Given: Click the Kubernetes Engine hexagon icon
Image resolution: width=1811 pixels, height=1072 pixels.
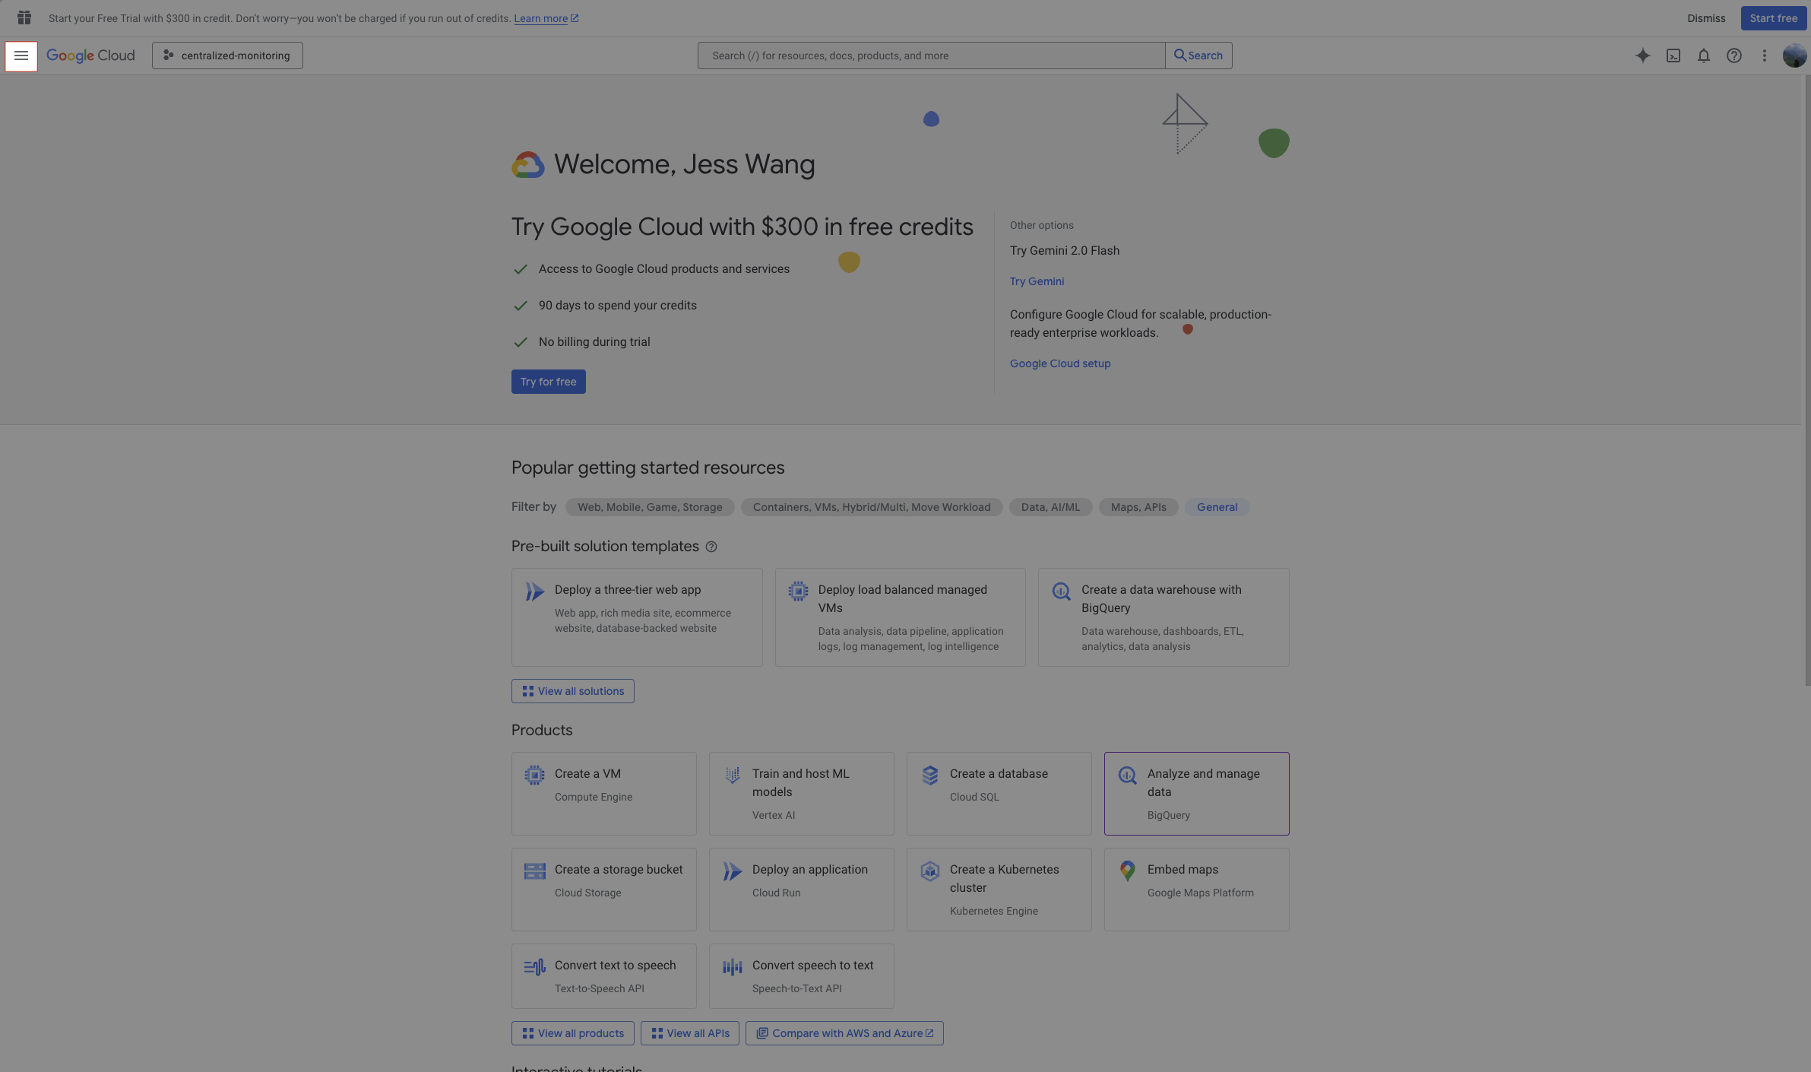Looking at the screenshot, I should 930,871.
